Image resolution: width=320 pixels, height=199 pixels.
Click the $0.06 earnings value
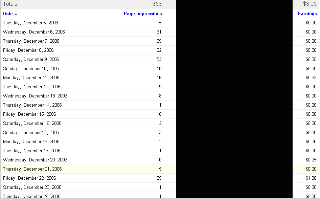311,50
